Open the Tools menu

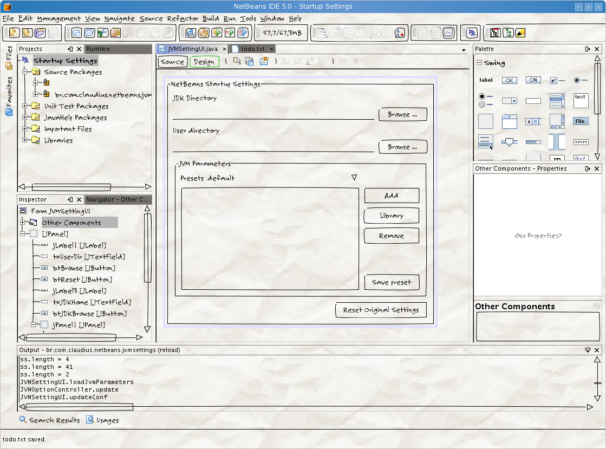248,18
